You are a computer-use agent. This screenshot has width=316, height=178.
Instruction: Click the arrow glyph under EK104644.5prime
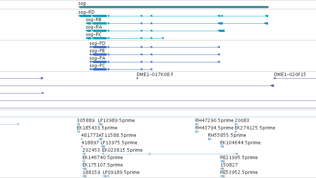click(222, 146)
